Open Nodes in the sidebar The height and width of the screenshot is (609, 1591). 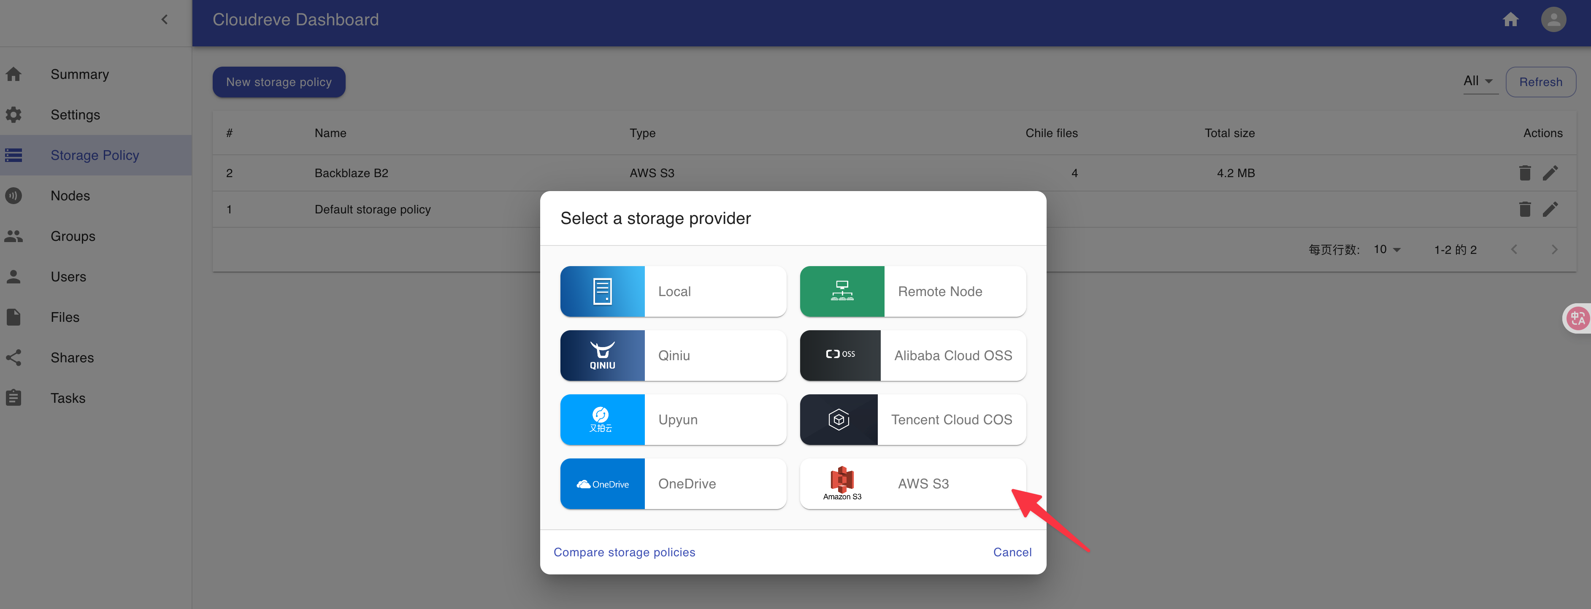(96, 196)
